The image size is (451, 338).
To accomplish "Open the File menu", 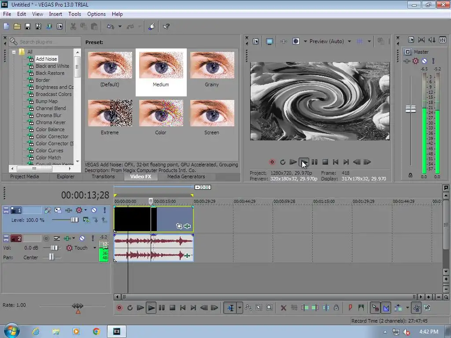I will click(7, 14).
